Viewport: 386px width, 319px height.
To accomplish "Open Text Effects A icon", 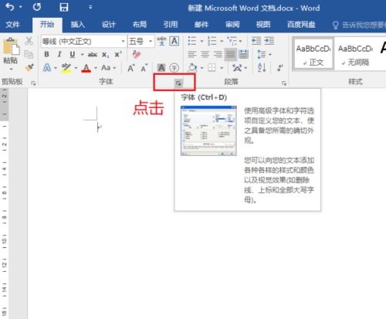I will point(47,68).
